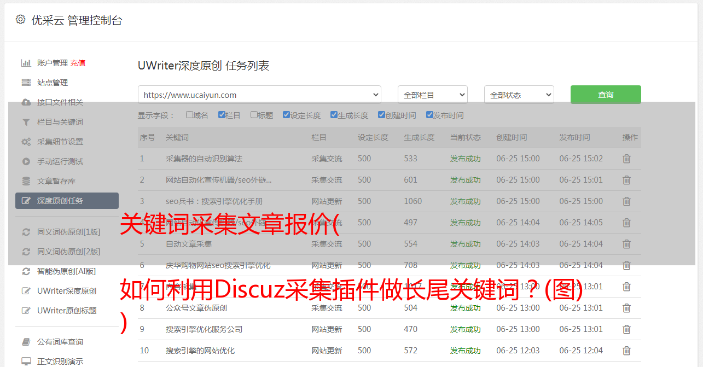This screenshot has width=703, height=367.
Task: Toggle the 发布时间 checkbox
Action: 429,115
